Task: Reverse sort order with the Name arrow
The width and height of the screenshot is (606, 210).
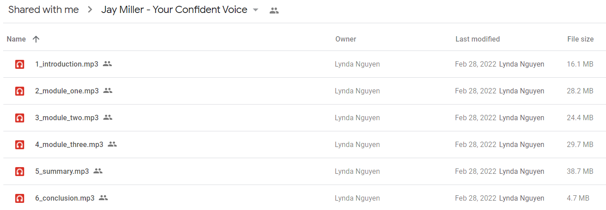Action: coord(36,39)
